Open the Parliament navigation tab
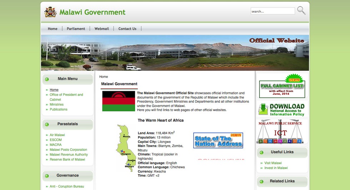350x190 pixels. [x=76, y=29]
